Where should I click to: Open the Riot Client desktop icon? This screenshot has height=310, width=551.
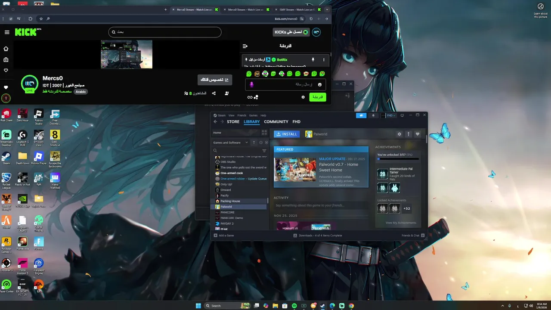click(6, 115)
